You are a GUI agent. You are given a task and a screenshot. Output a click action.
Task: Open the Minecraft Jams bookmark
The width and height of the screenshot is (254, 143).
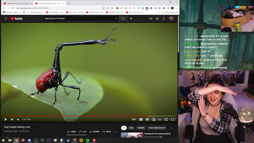click(x=115, y=12)
